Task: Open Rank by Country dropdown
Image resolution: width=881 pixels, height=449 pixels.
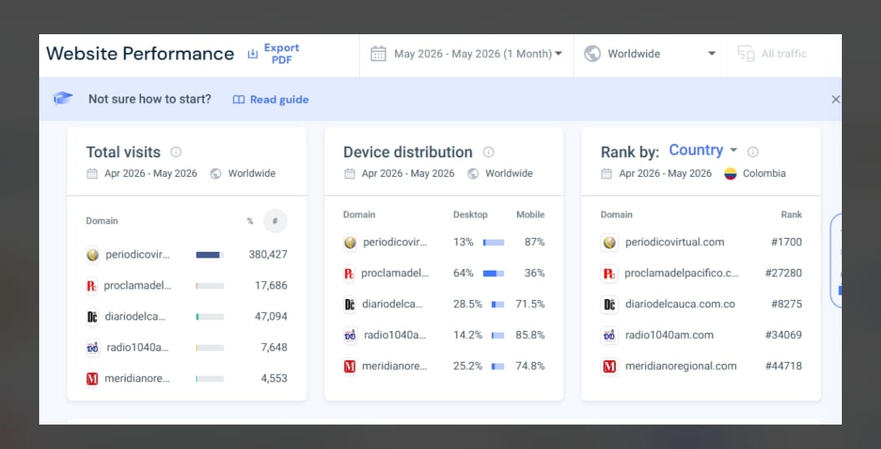Action: coord(703,151)
